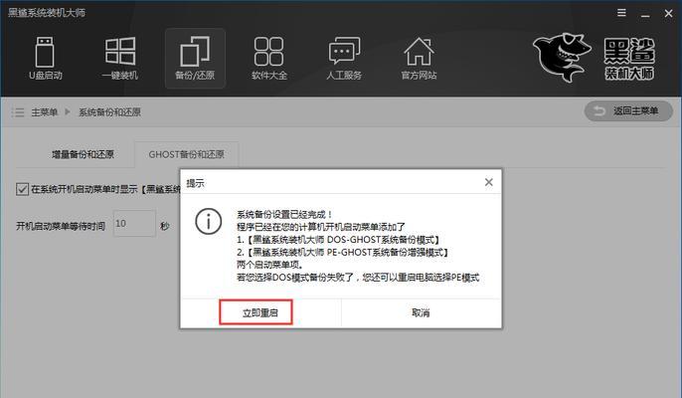Image resolution: width=682 pixels, height=398 pixels.
Task: Click the DOS-GHOST系统备份模式 line
Action: tap(338, 240)
